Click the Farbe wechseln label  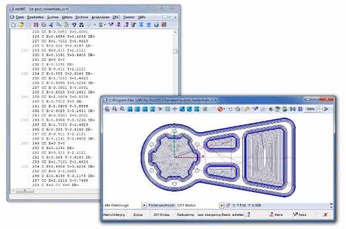tap(161, 205)
